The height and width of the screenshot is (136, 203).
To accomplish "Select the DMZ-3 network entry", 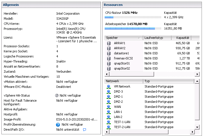I will [118, 92].
